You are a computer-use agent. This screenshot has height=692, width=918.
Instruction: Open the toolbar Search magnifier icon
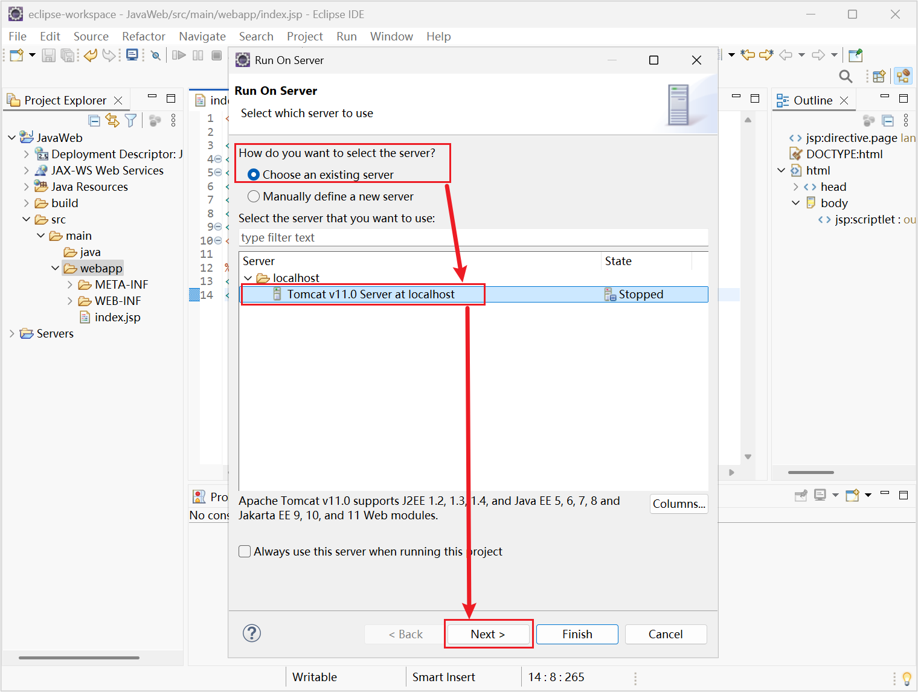click(x=846, y=76)
